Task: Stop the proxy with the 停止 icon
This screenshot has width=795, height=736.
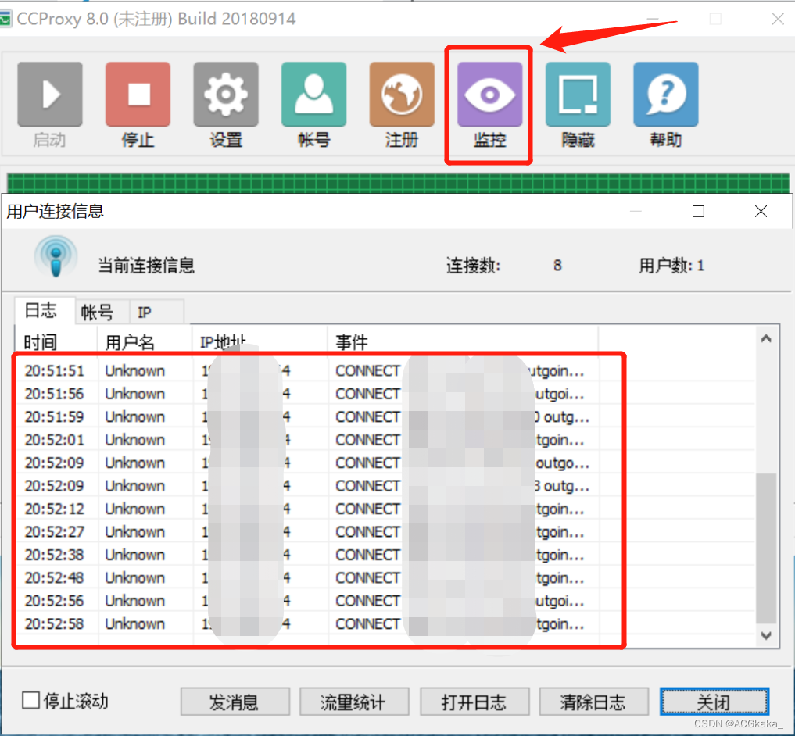Action: point(138,95)
